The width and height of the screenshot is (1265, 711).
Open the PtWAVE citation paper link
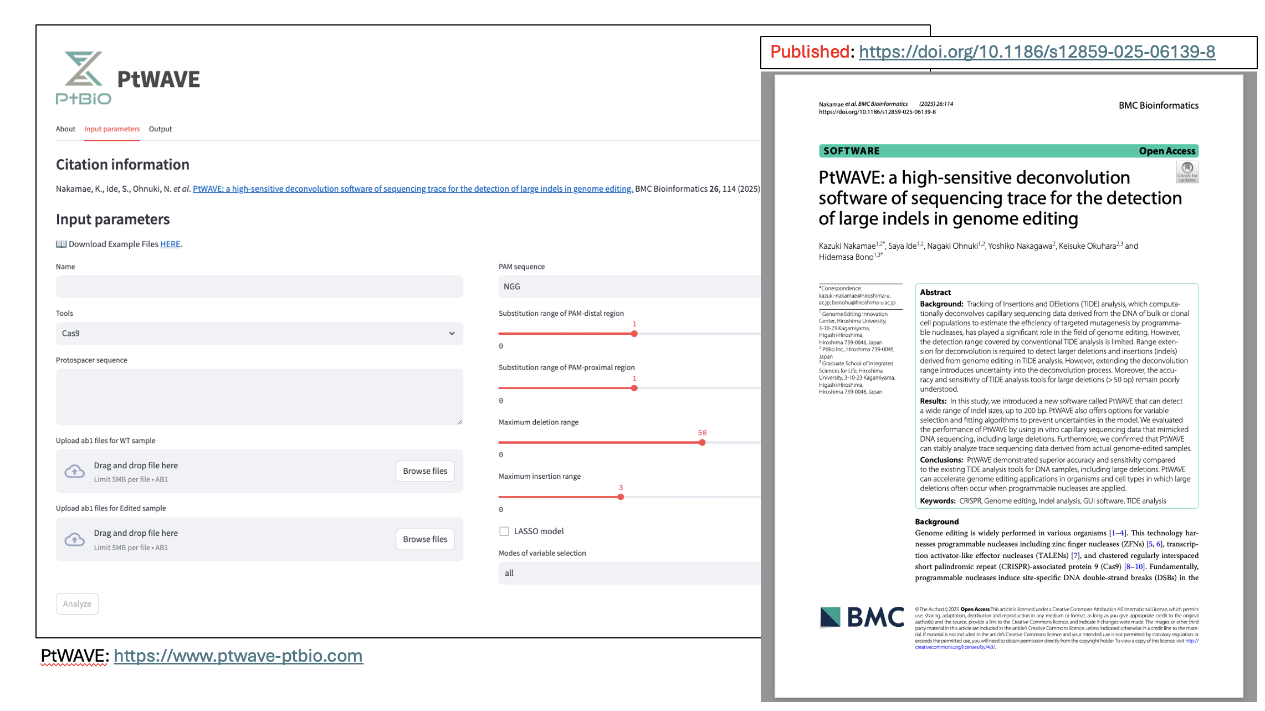[x=413, y=189]
